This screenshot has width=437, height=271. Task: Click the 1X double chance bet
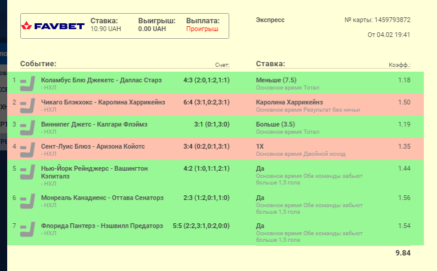(x=260, y=146)
